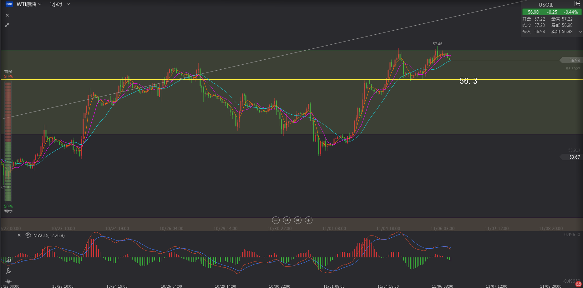Close the drawing tool with X icon

pos(7,15)
